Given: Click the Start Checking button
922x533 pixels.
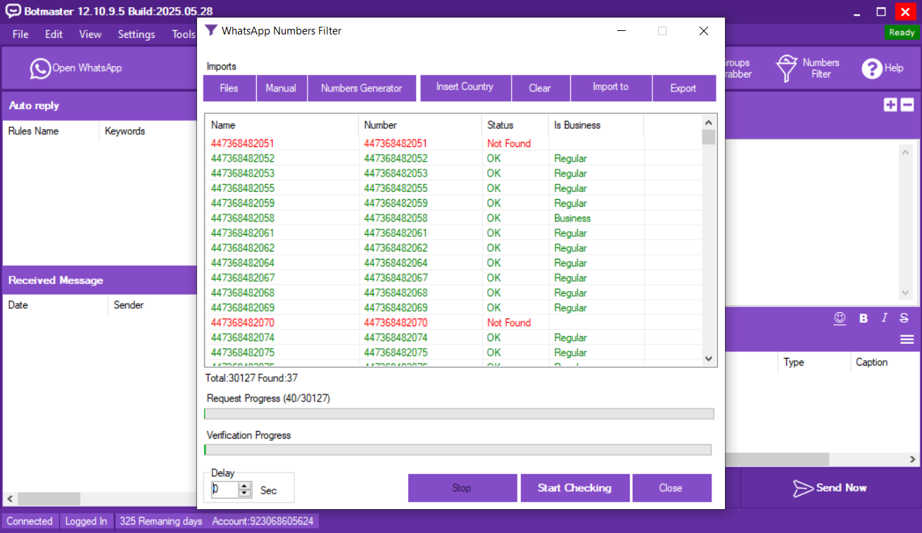Looking at the screenshot, I should [x=574, y=488].
